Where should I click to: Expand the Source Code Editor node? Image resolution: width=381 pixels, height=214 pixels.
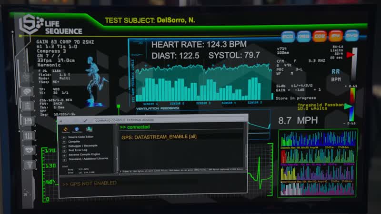[64, 137]
